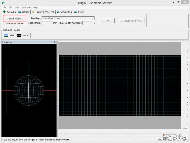
Task: Adjust the horizontal field of view slider
Action: click(179, 133)
